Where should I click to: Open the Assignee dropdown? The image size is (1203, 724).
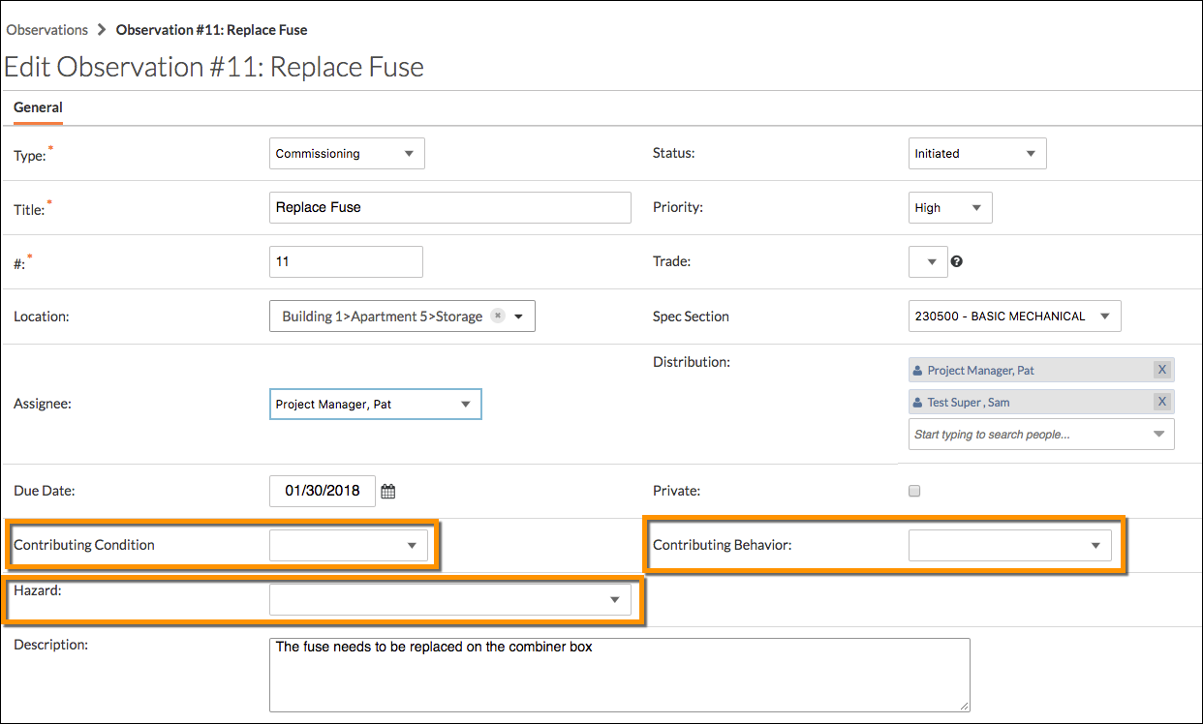point(375,404)
